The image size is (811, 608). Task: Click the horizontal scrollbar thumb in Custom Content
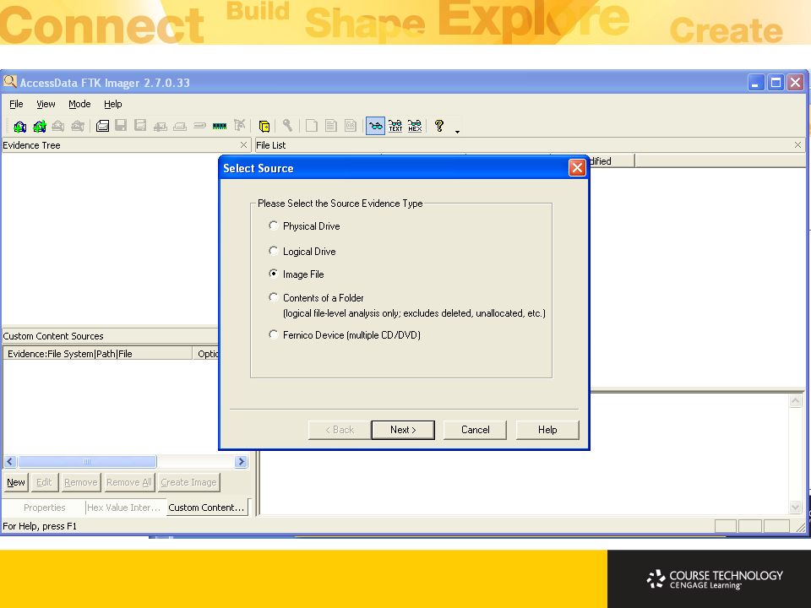(87, 461)
